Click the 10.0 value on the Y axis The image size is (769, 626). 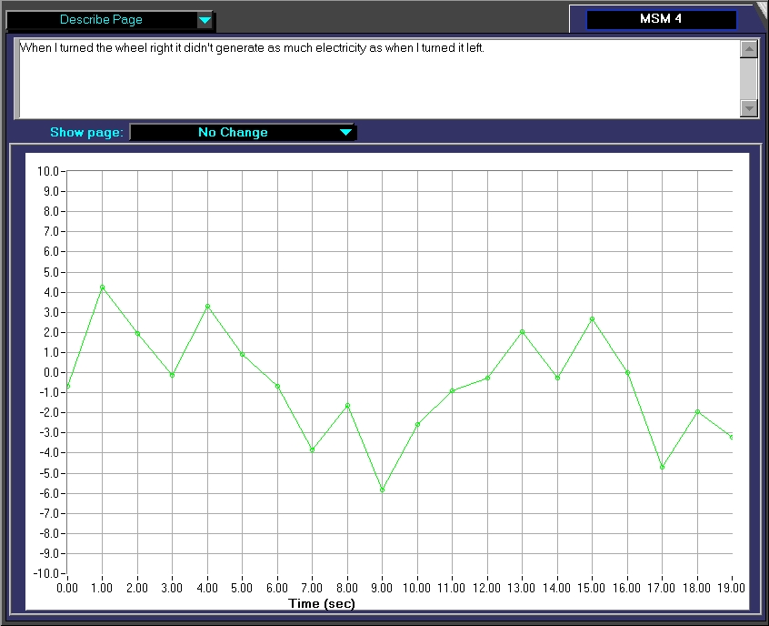click(46, 172)
